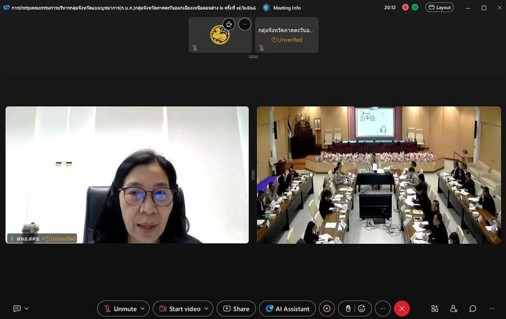Click the green network status icon
506x319 pixels.
[415, 7]
